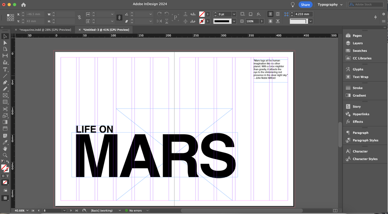Open control panel gear settings
This screenshot has height=214, width=388.
(x=383, y=14)
